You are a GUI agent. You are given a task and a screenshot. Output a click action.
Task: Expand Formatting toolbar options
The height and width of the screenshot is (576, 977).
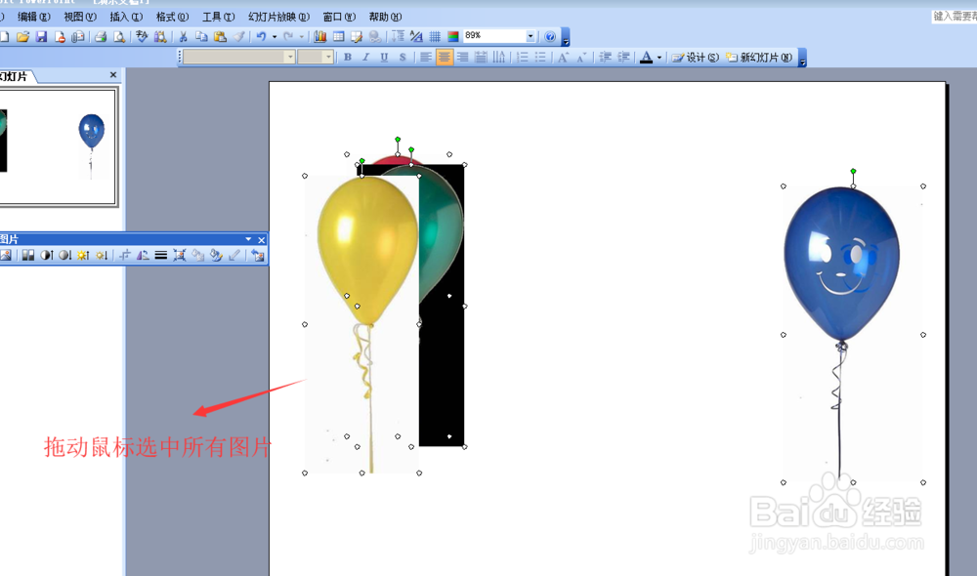(x=802, y=59)
